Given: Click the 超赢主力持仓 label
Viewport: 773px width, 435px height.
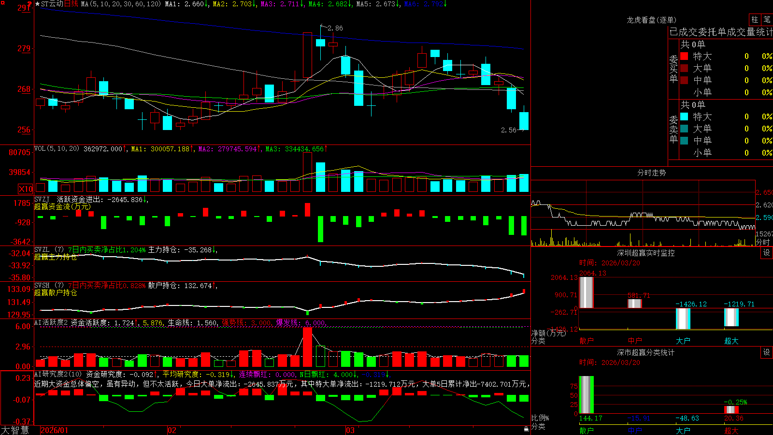Looking at the screenshot, I should click(56, 257).
